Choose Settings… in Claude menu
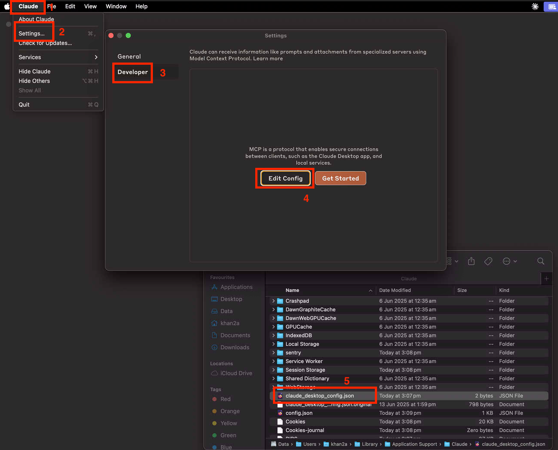The height and width of the screenshot is (450, 558). [58, 34]
